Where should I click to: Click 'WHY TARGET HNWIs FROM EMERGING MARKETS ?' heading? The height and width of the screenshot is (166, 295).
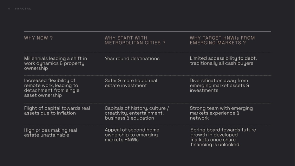pos(222,40)
